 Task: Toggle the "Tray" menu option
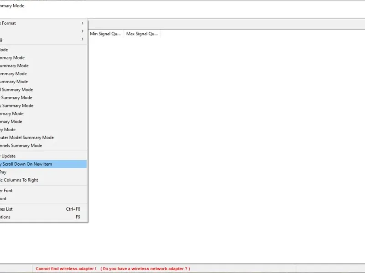pyautogui.click(x=43, y=172)
